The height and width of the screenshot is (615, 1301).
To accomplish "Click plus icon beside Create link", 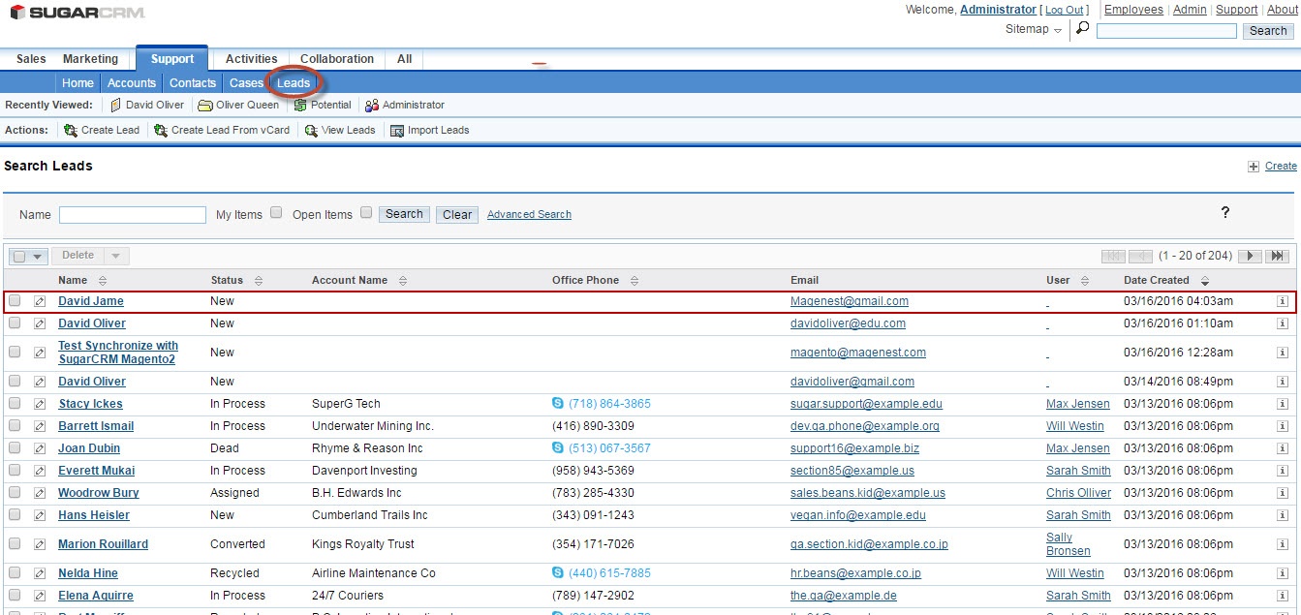I will (x=1254, y=167).
